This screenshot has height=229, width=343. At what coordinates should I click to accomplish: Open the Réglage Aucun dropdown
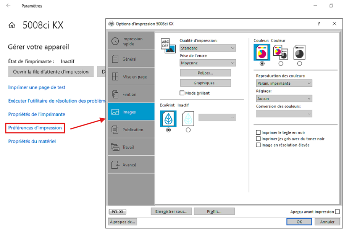pos(284,98)
